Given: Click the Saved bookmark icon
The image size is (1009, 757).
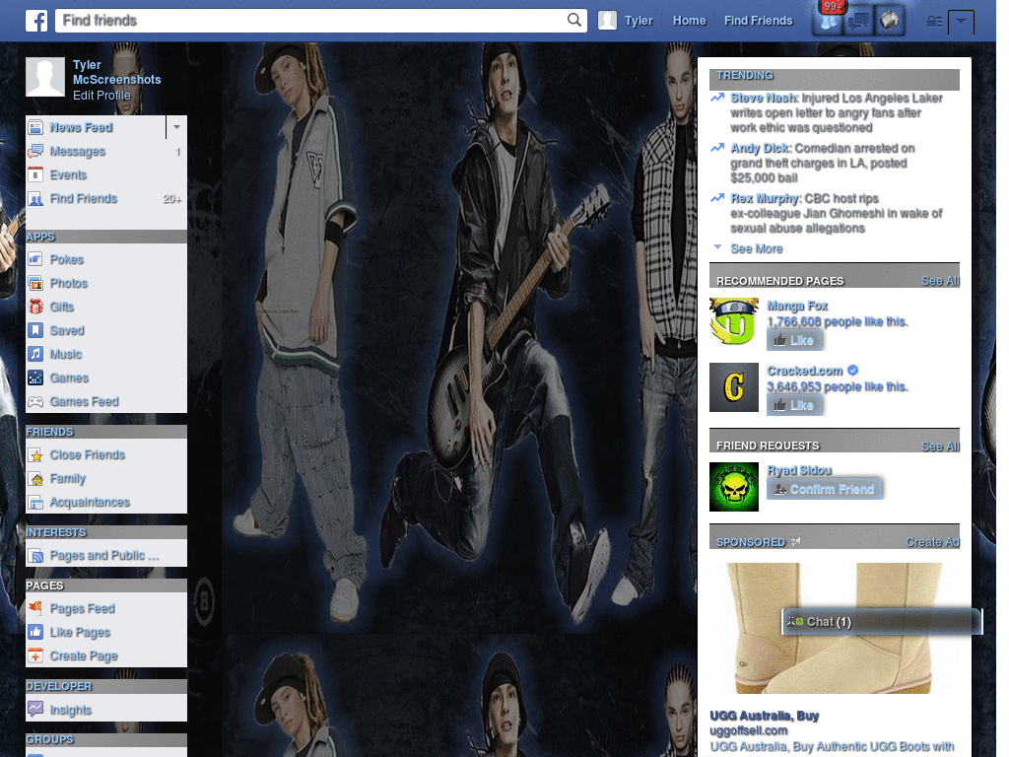Looking at the screenshot, I should point(35,331).
